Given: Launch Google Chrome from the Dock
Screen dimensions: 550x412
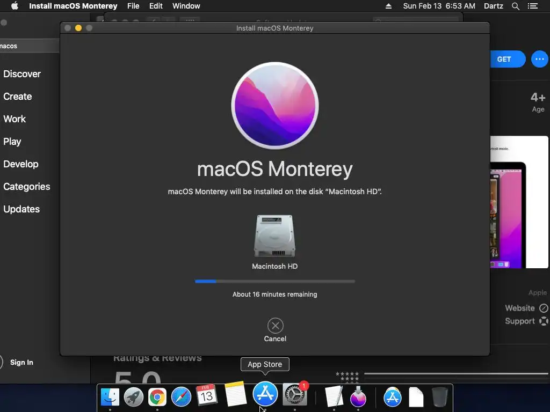Looking at the screenshot, I should tap(157, 397).
